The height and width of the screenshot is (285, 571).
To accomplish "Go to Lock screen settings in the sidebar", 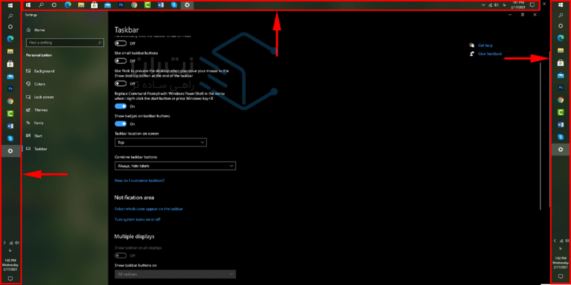I will (43, 97).
